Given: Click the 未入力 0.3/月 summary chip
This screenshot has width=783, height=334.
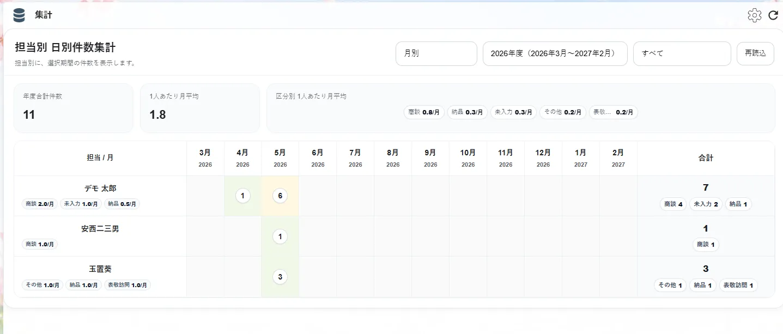Looking at the screenshot, I should pos(513,112).
